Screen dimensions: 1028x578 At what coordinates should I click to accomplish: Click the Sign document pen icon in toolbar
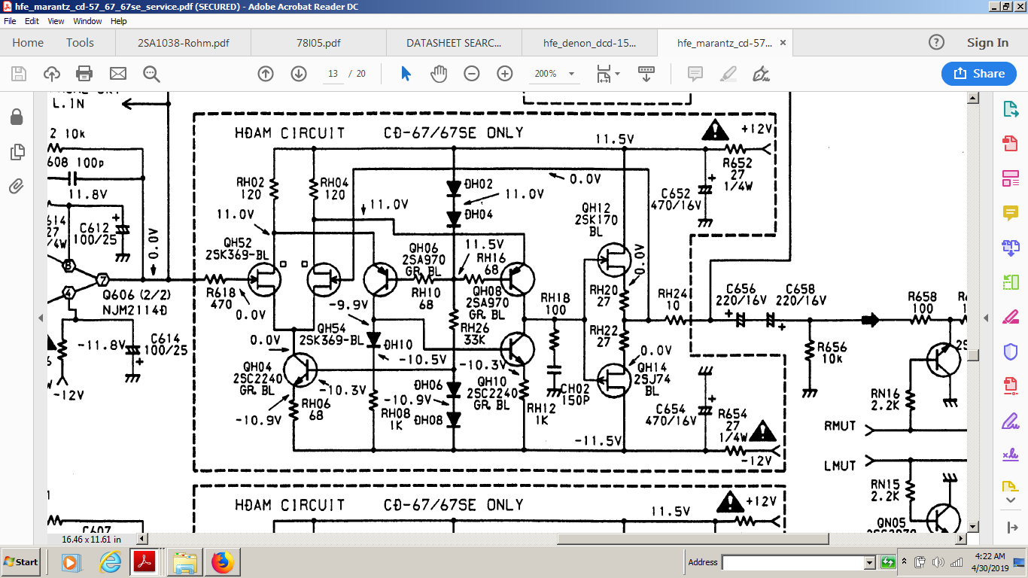coord(761,74)
